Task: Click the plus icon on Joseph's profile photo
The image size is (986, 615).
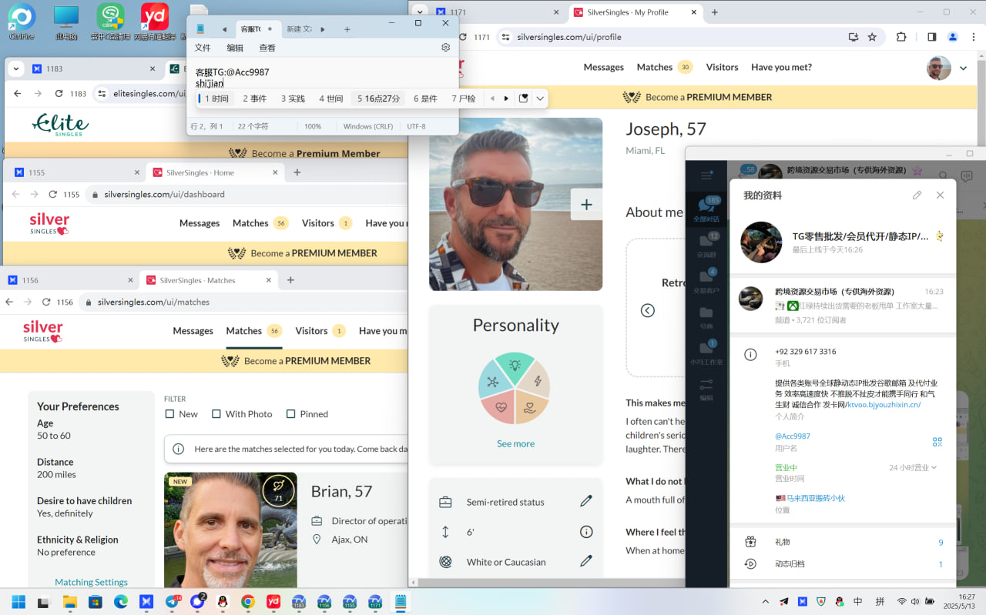Action: pos(586,205)
